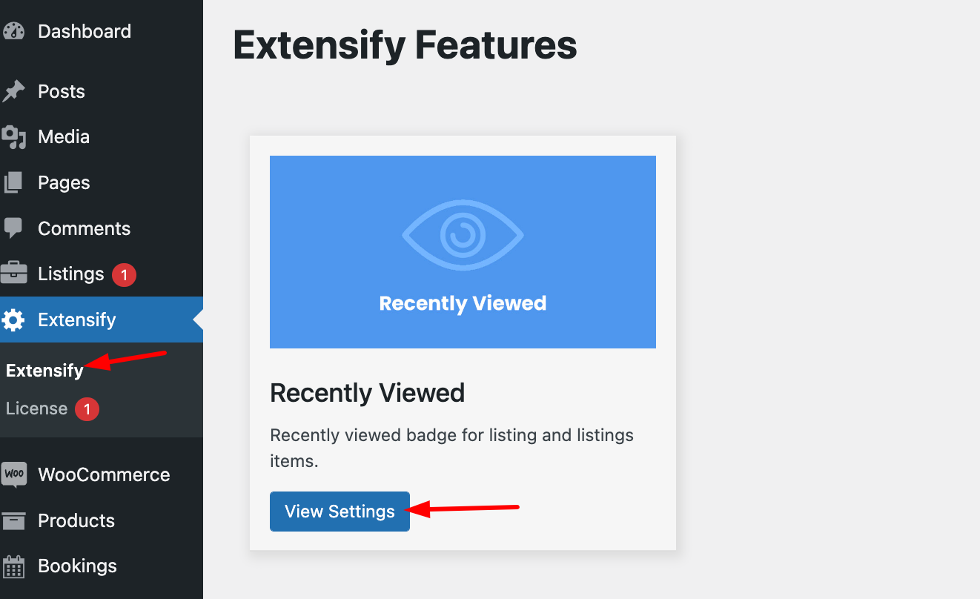This screenshot has width=980, height=599.
Task: Open Pages using the stacked-pages icon
Action: (16, 182)
